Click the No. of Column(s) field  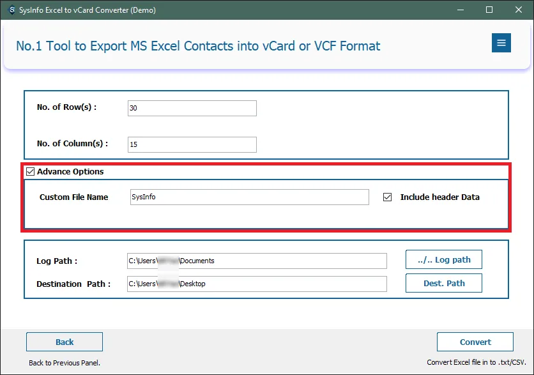pyautogui.click(x=192, y=144)
